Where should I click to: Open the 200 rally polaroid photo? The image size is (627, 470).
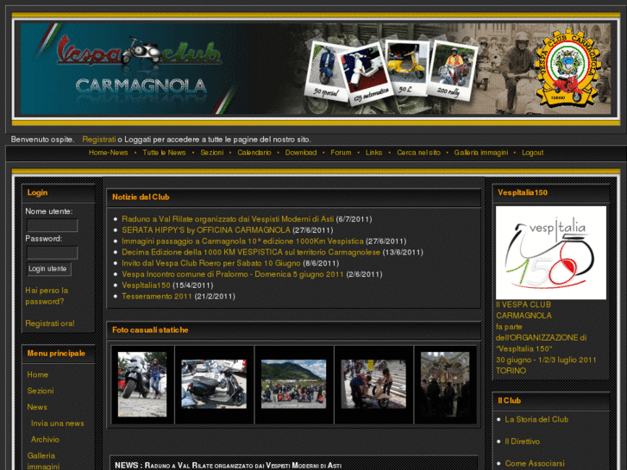(452, 71)
